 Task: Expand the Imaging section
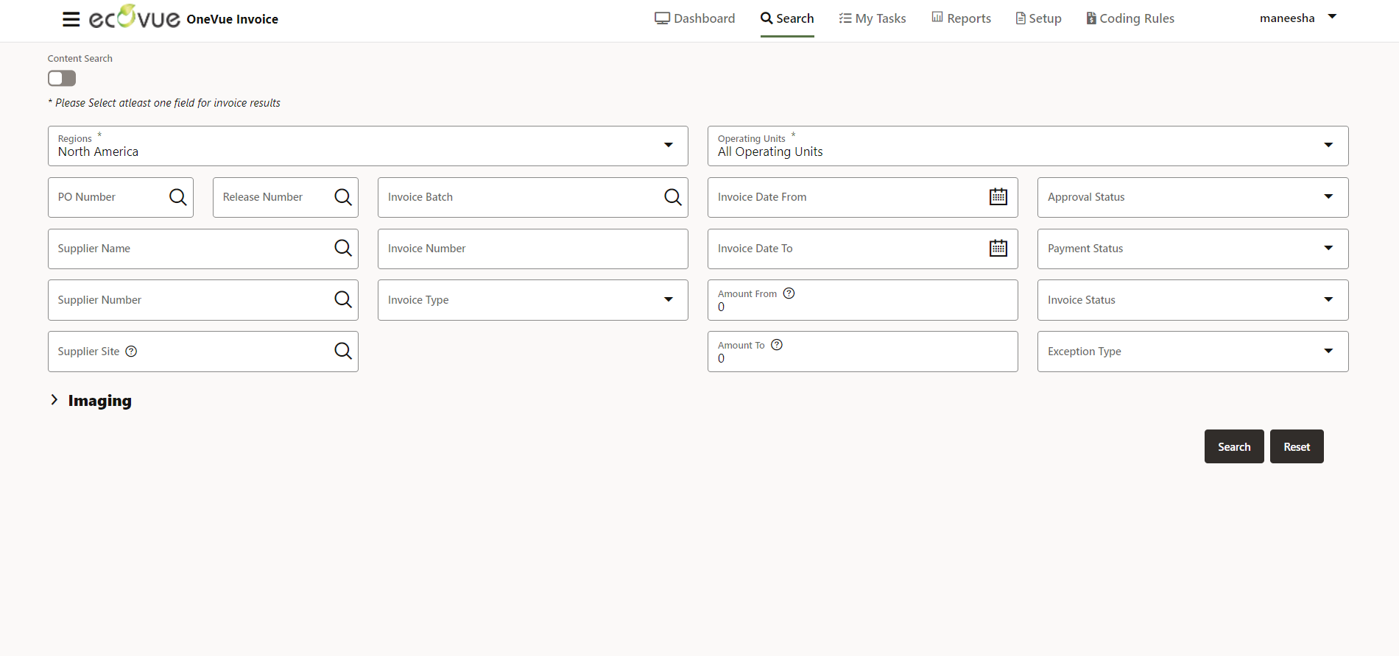coord(54,400)
